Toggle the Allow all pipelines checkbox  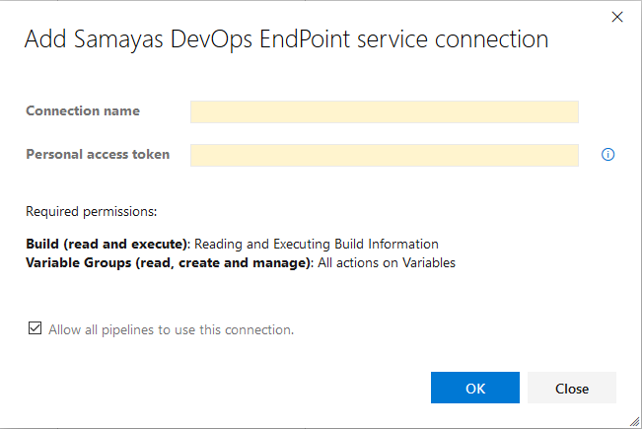point(35,328)
